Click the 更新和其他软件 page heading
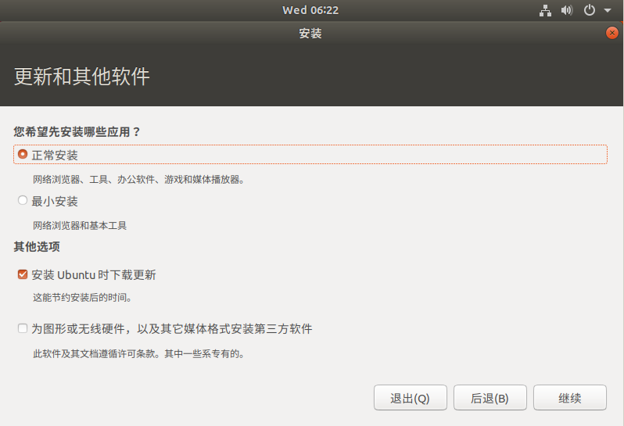 click(x=82, y=77)
